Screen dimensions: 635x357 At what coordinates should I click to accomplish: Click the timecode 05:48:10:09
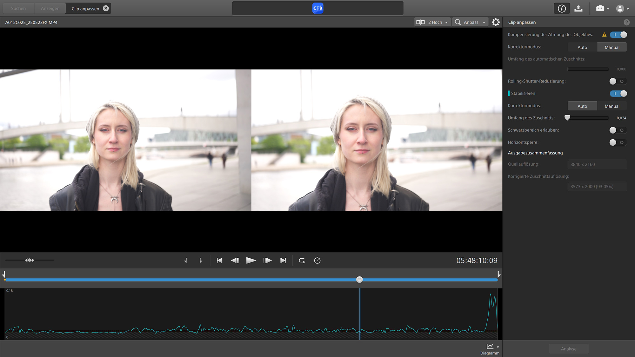477,261
